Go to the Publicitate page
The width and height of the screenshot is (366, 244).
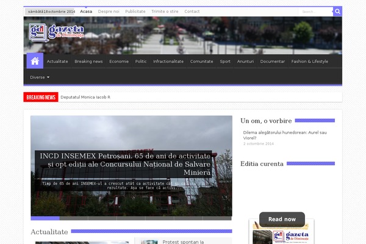pos(135,12)
